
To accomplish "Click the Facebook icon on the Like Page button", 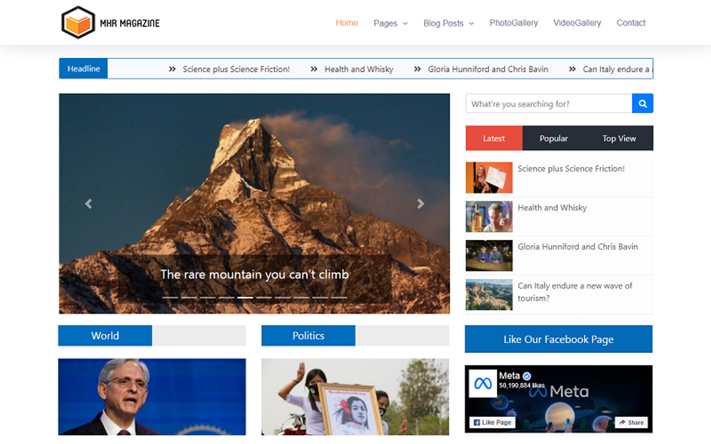I will click(477, 422).
